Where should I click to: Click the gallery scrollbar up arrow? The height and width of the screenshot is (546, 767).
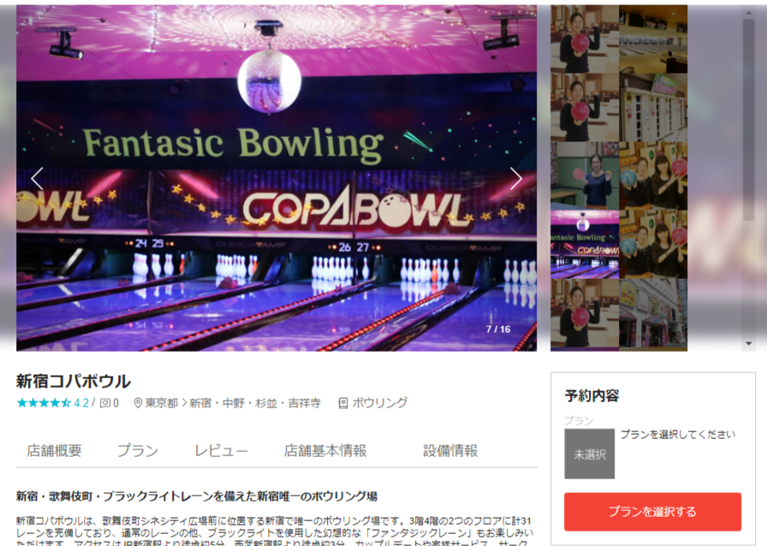pos(748,13)
